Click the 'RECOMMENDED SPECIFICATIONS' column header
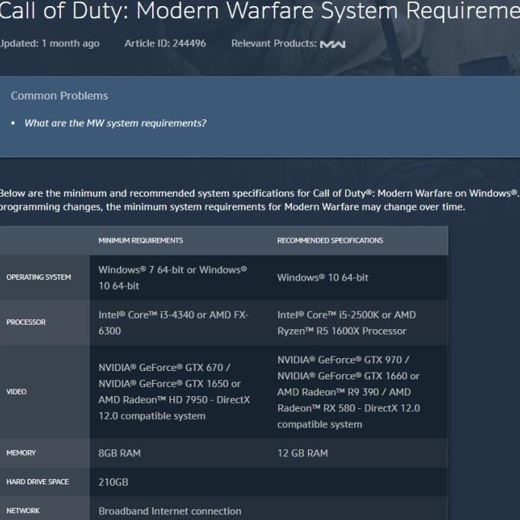The width and height of the screenshot is (520, 520). click(x=330, y=240)
